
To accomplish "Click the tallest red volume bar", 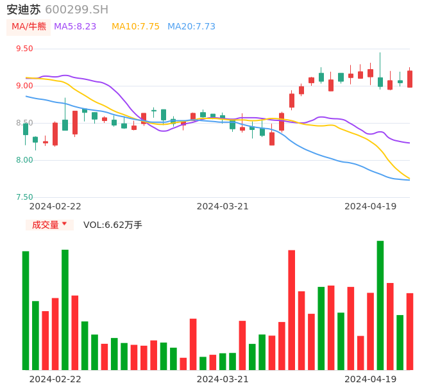I will point(291,309).
